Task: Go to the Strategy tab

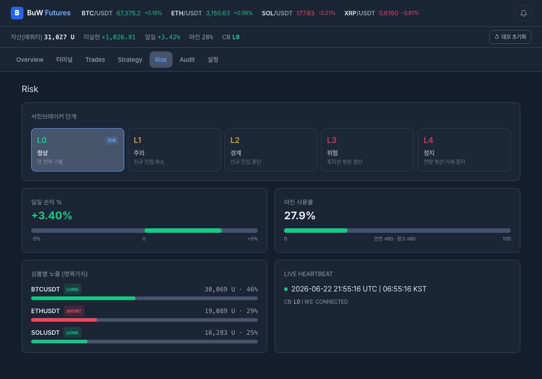Action: [130, 60]
